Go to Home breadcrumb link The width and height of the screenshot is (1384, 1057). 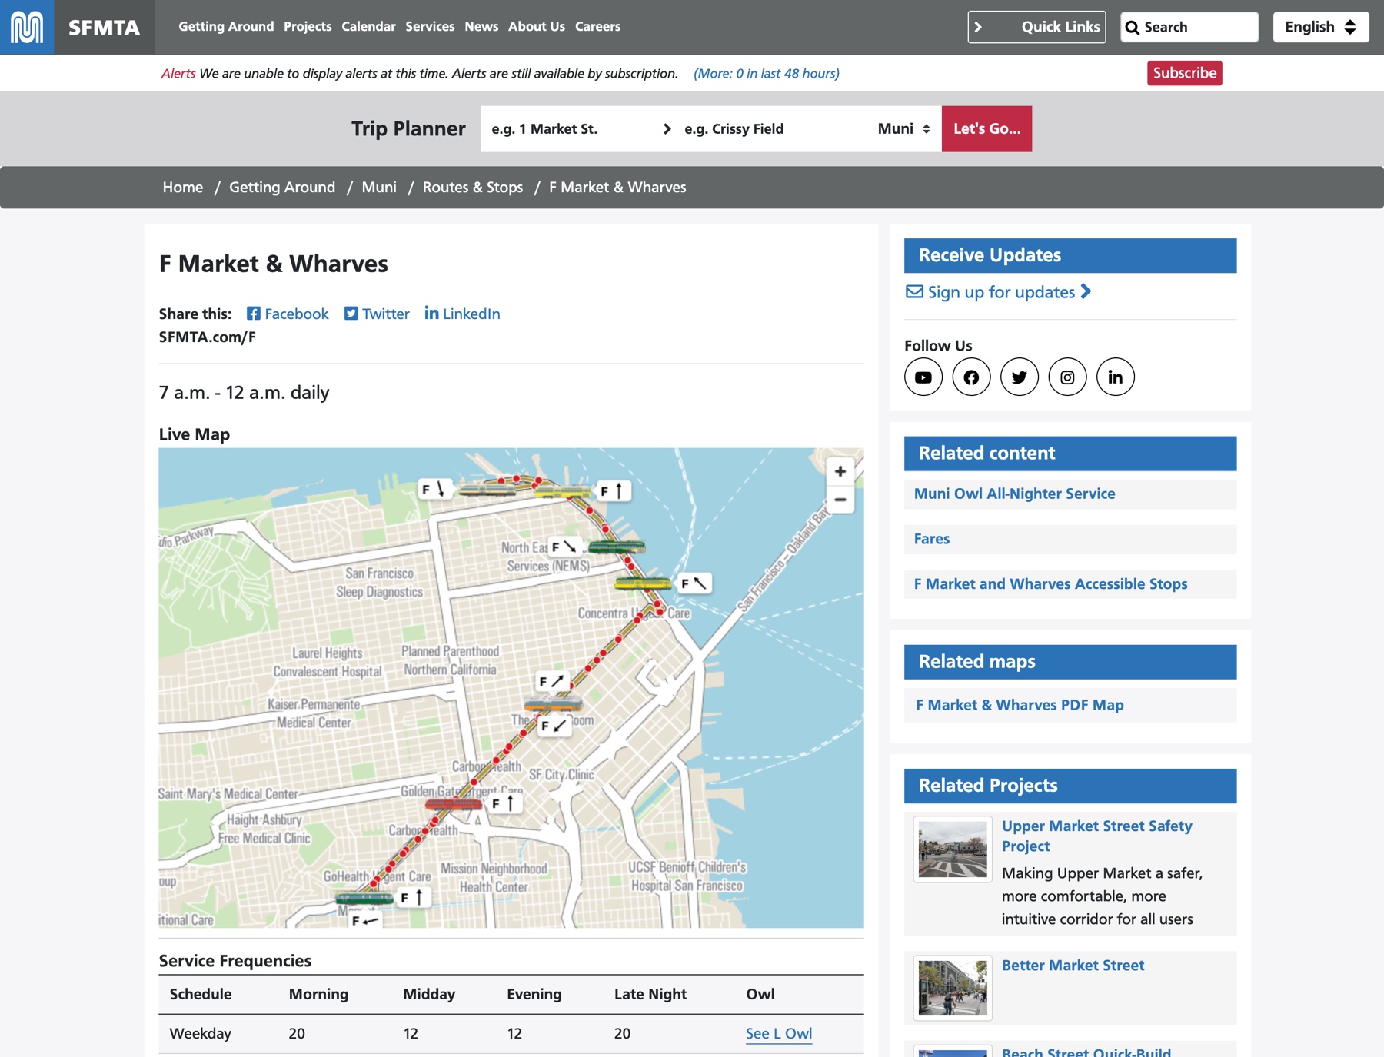tap(183, 188)
